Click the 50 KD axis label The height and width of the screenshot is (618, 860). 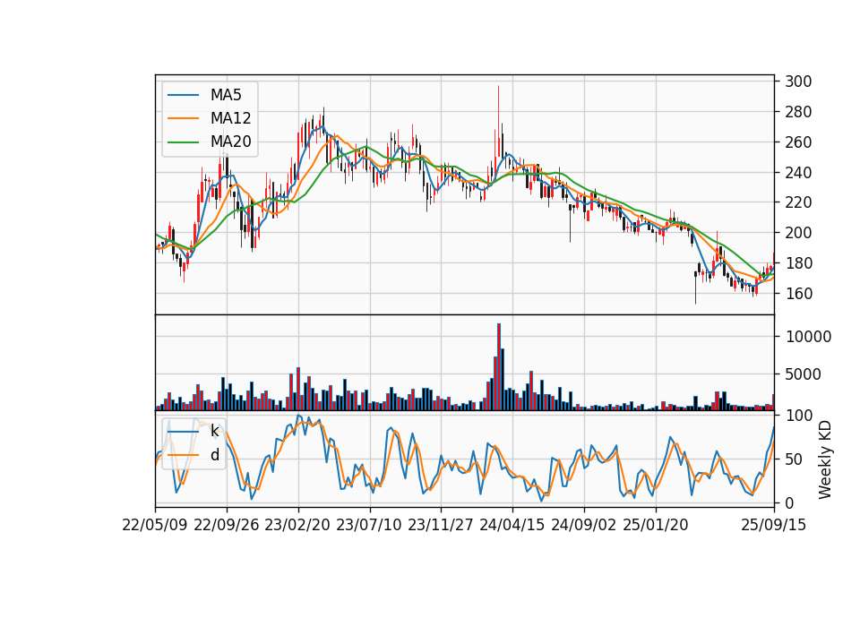click(x=794, y=459)
